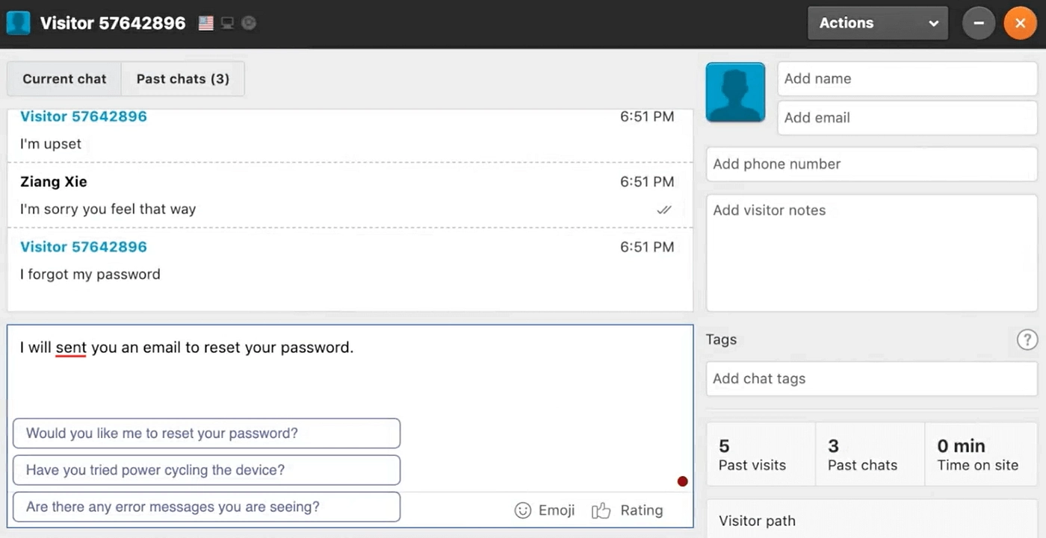
Task: Click the misspelled word 'sent' in draft
Action: coord(71,348)
